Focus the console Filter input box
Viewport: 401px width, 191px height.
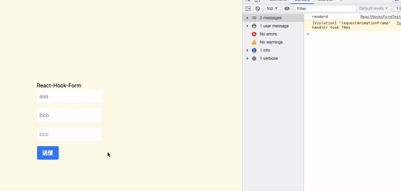(326, 9)
